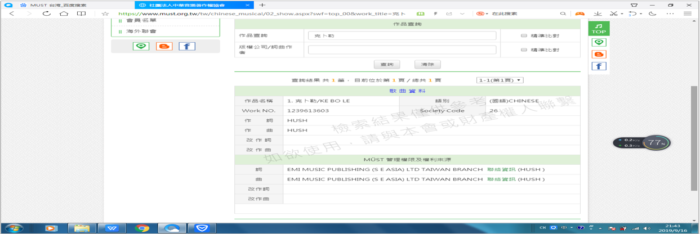The width and height of the screenshot is (700, 234).
Task: Select the (國語)CHINESE language value
Action: click(514, 101)
